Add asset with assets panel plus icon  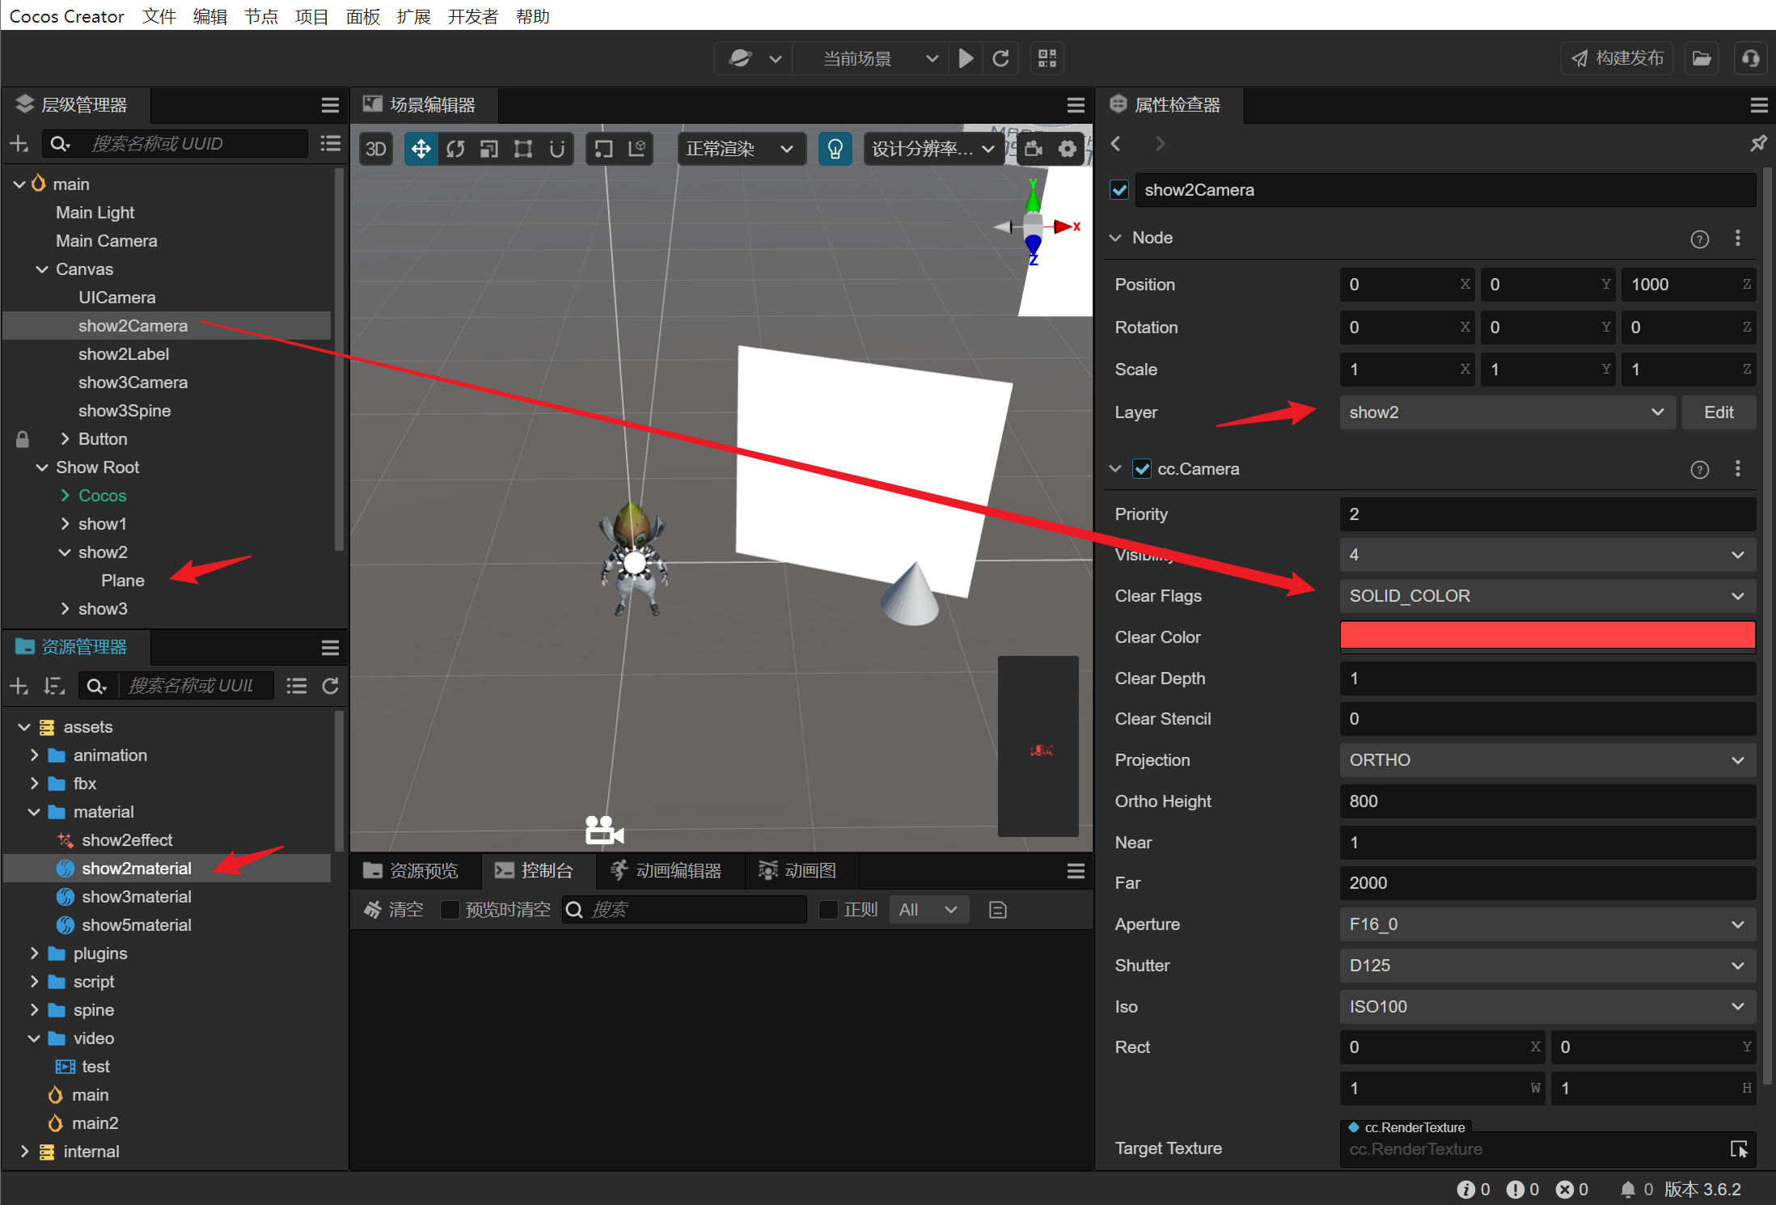(19, 686)
